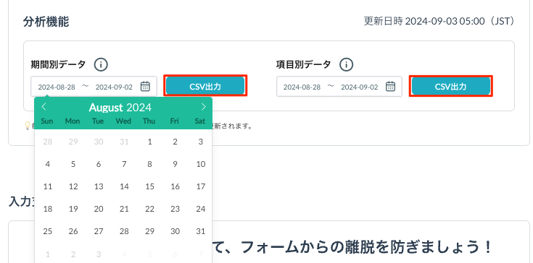This screenshot has height=263, width=533.
Task: Select August 19 in the calendar
Action: pos(73,209)
